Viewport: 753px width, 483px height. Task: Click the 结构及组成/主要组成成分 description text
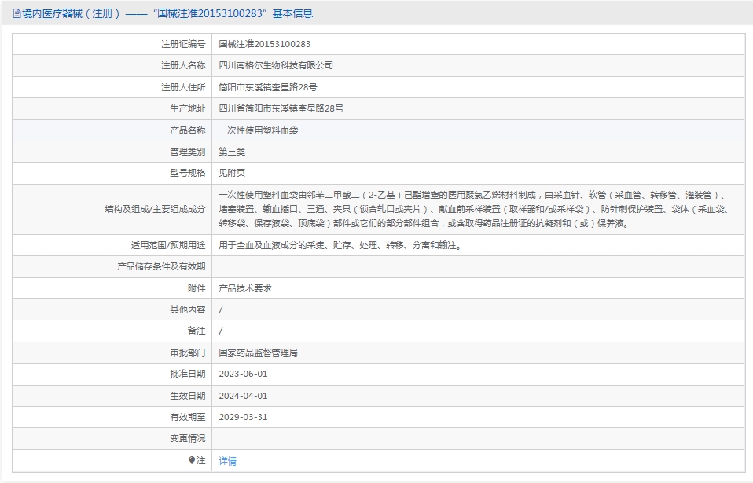click(472, 209)
